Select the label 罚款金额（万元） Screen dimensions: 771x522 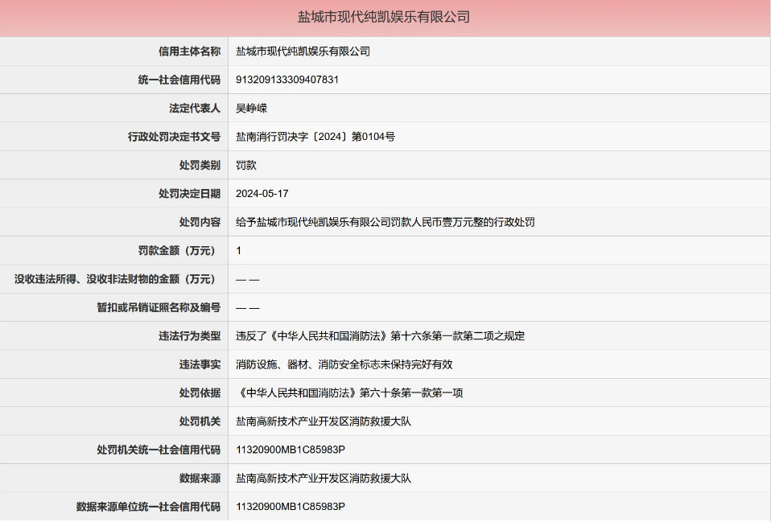coord(179,251)
